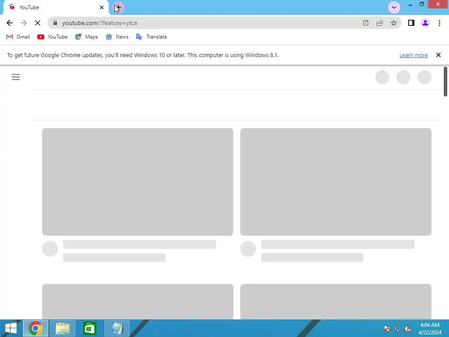449x337 pixels.
Task: Open Chrome three-dot menu
Action: coord(439,23)
